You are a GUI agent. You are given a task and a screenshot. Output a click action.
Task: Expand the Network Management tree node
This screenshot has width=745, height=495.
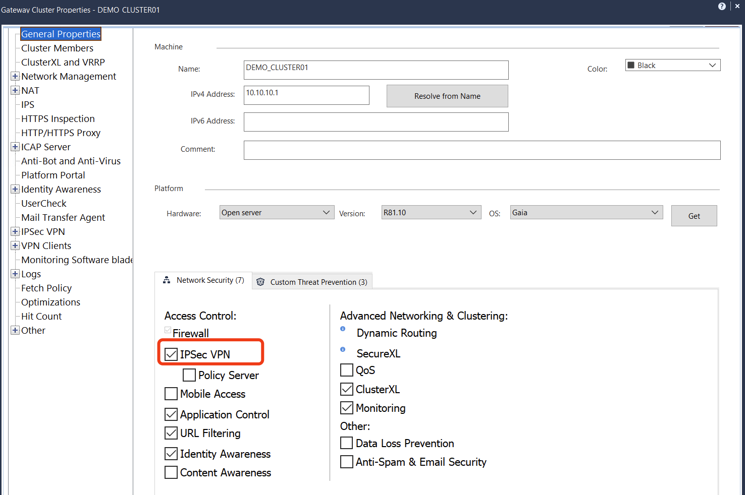pyautogui.click(x=15, y=77)
